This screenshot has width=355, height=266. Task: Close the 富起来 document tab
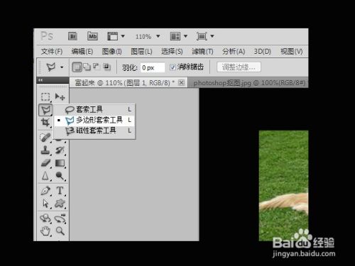(x=181, y=82)
